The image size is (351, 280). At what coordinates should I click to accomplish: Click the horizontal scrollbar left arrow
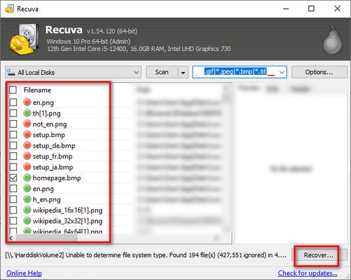click(11, 238)
